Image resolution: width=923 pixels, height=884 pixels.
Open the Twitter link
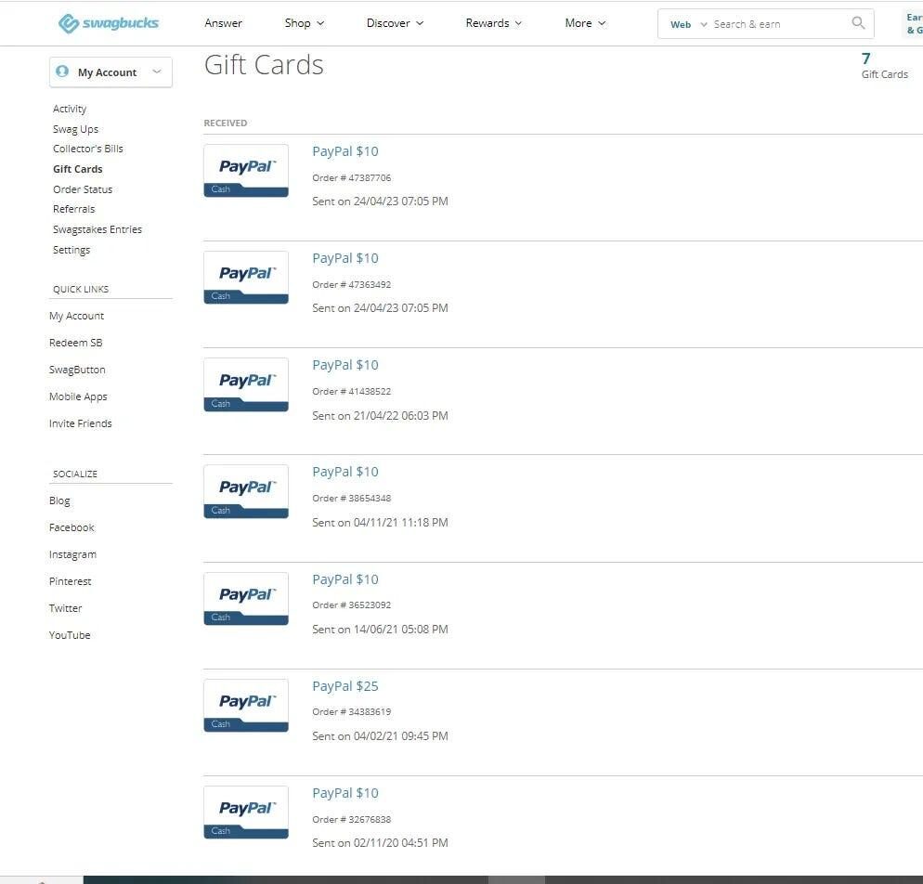[65, 608]
